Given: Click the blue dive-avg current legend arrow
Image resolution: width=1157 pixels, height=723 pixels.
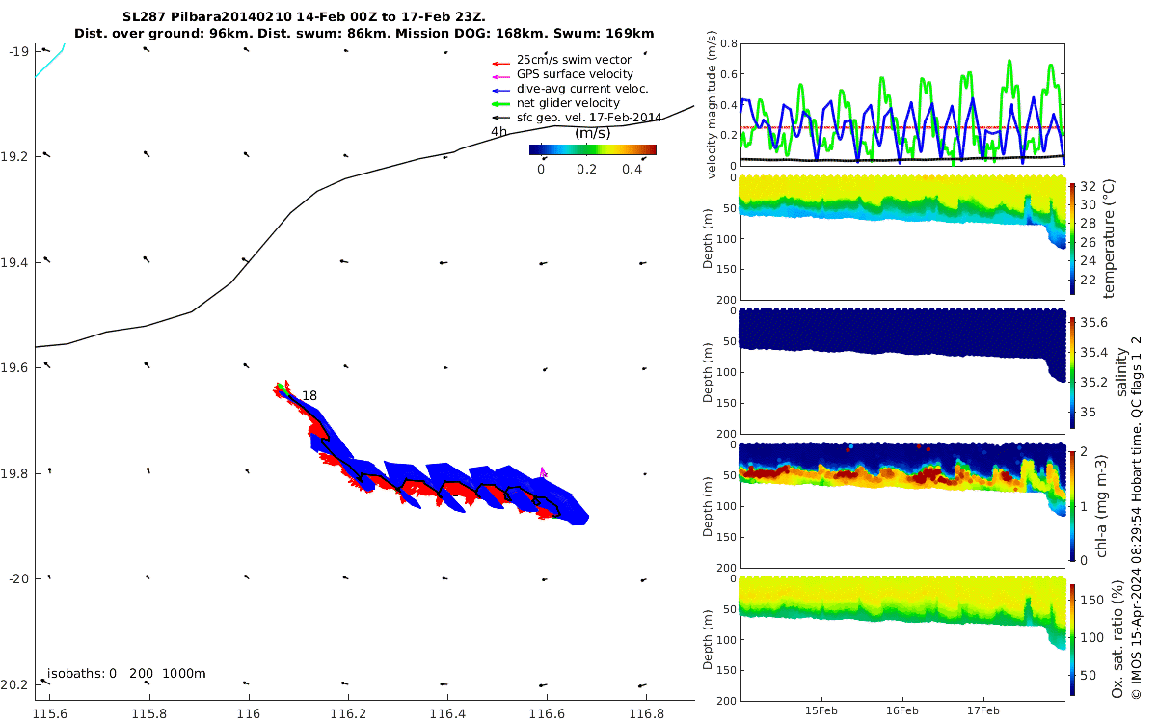Looking at the screenshot, I should pyautogui.click(x=500, y=90).
